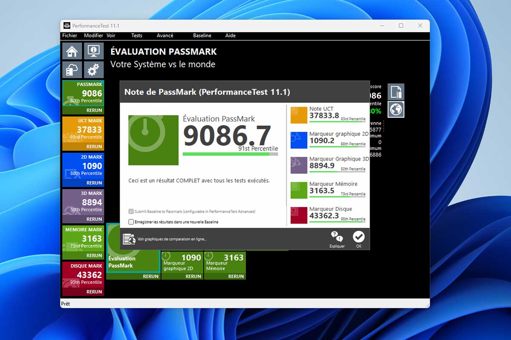This screenshot has width=511, height=340.
Task: Open the Baseline menu
Action: point(202,36)
